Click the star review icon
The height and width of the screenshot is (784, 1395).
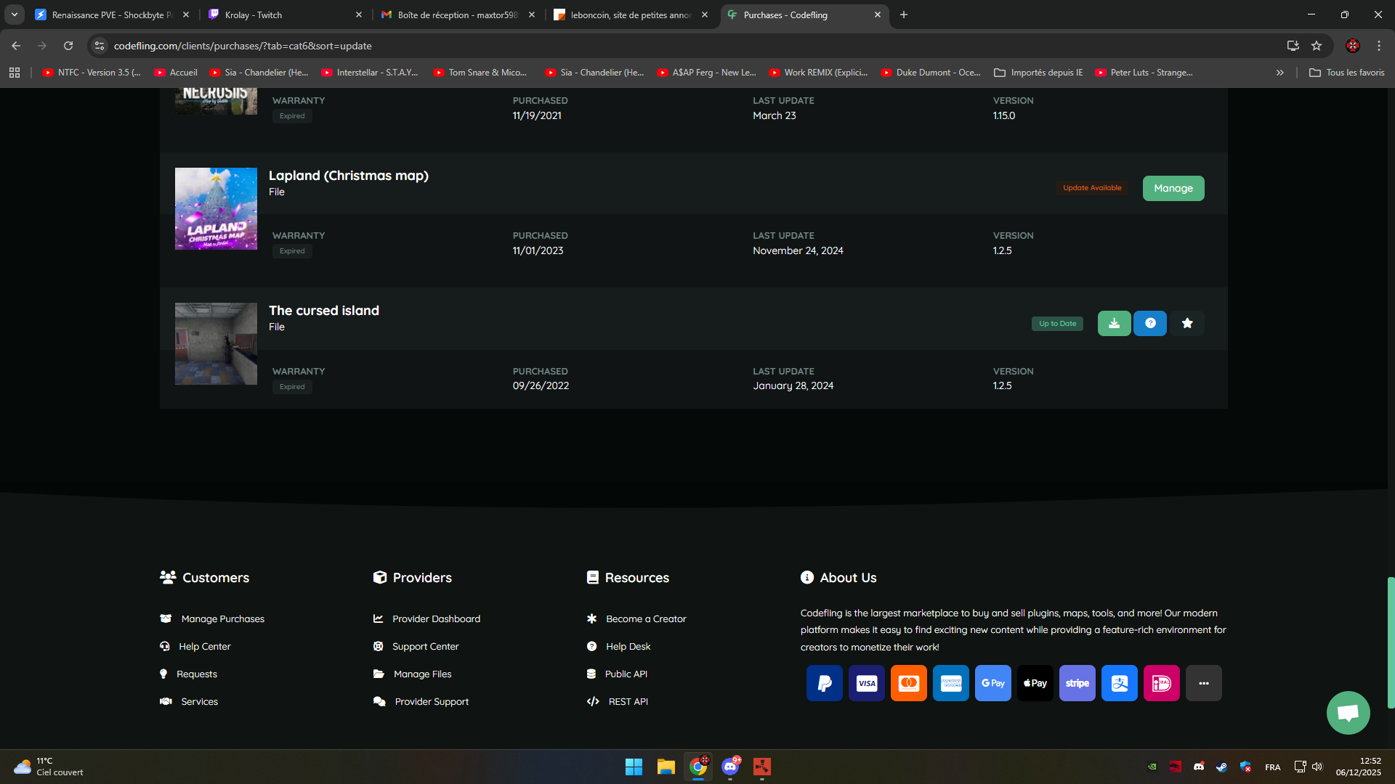point(1187,323)
